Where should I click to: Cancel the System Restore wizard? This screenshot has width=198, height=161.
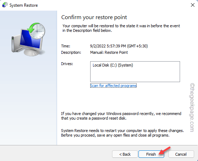pyautogui.click(x=181, y=154)
